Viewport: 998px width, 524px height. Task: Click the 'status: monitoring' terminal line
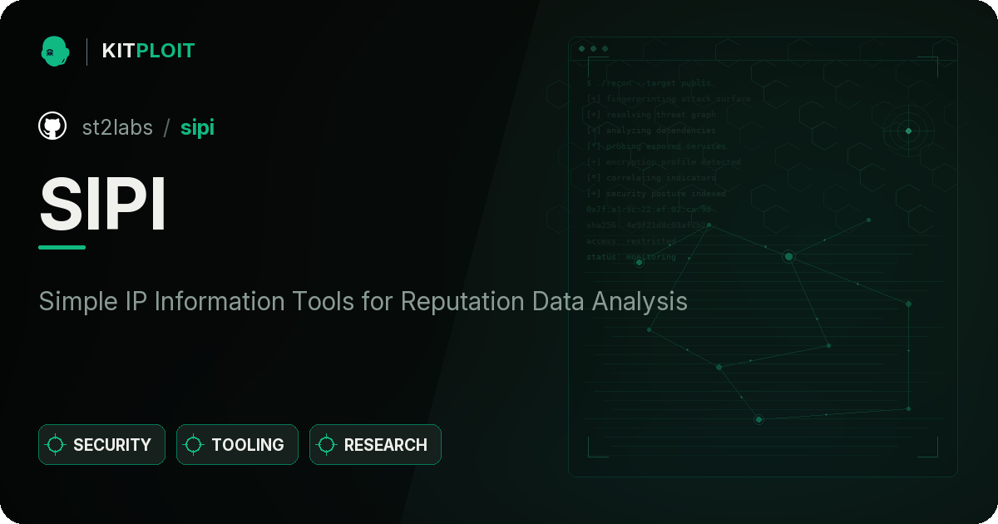(x=631, y=257)
